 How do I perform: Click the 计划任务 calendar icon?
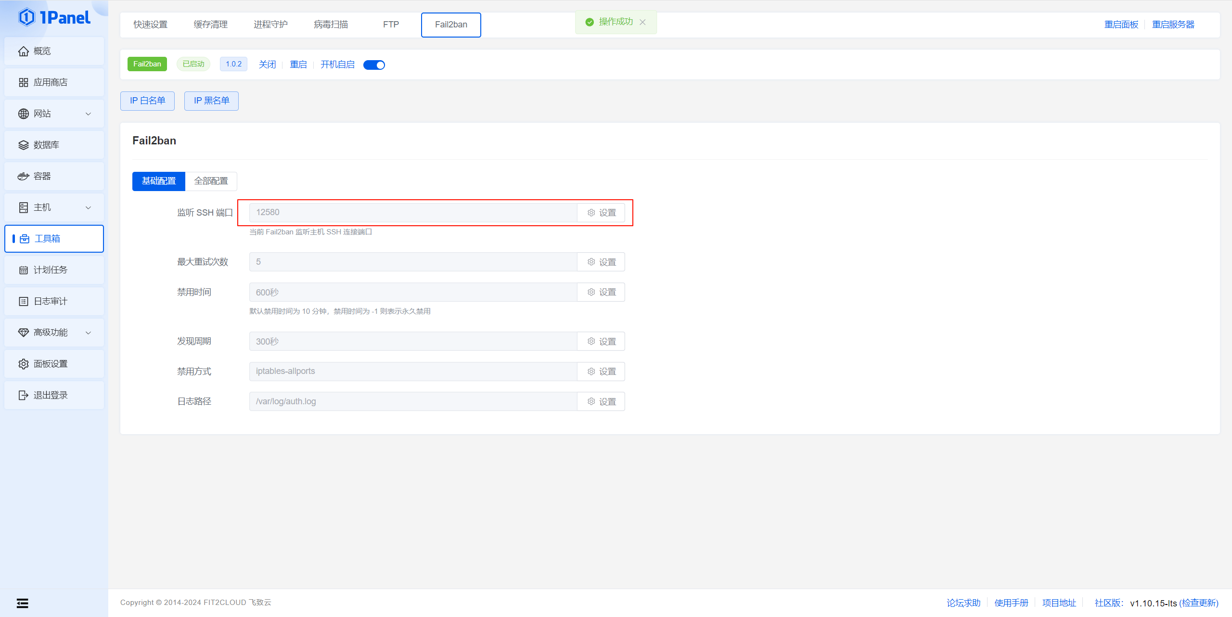[x=23, y=270]
